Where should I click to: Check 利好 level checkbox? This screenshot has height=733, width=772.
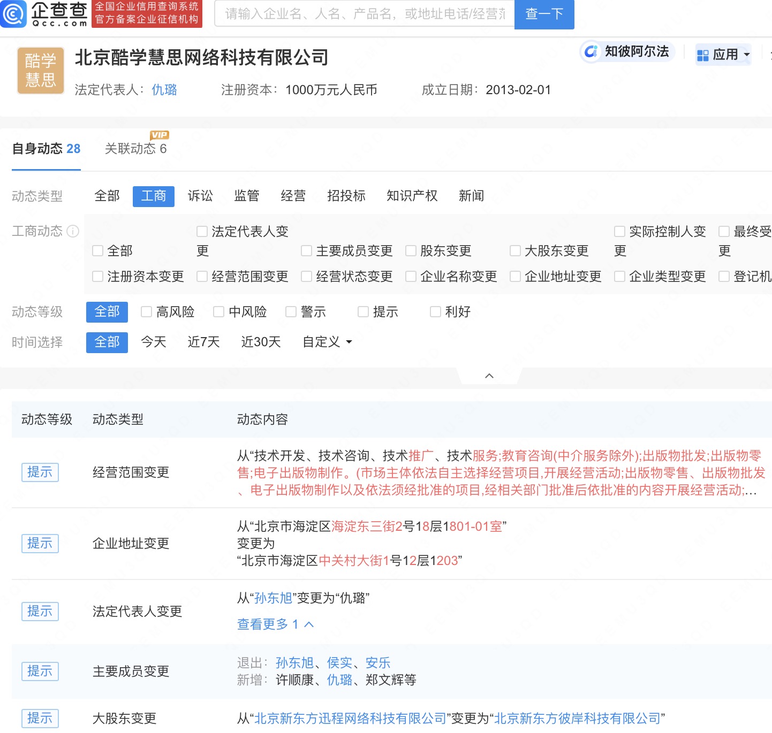tap(436, 312)
